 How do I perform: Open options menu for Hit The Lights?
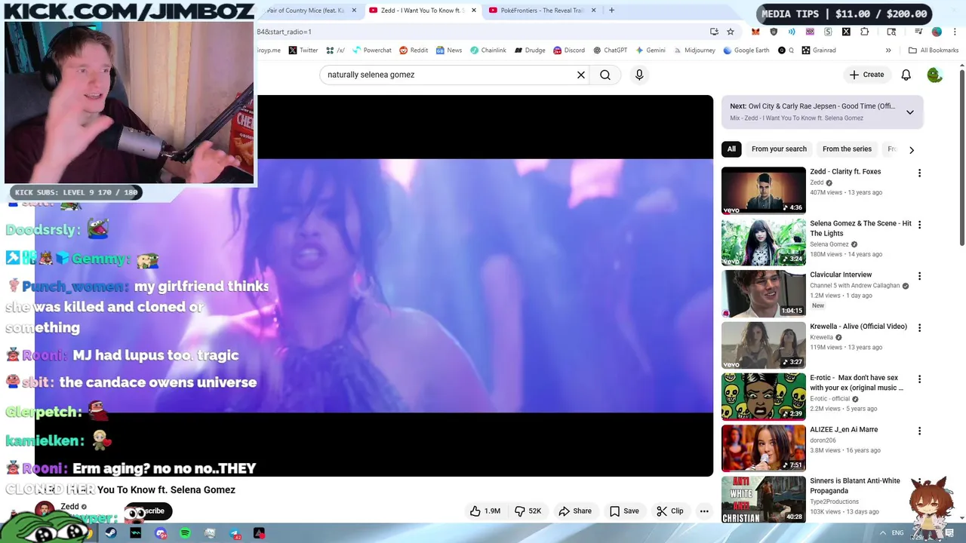919,224
